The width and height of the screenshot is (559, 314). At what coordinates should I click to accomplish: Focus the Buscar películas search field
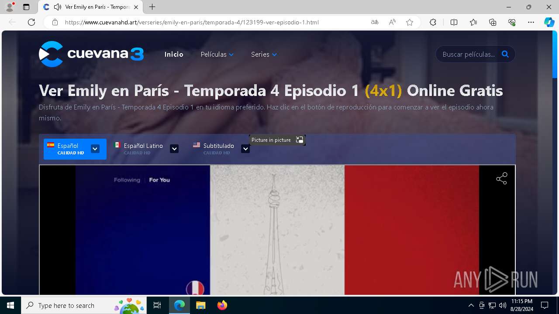tap(469, 54)
